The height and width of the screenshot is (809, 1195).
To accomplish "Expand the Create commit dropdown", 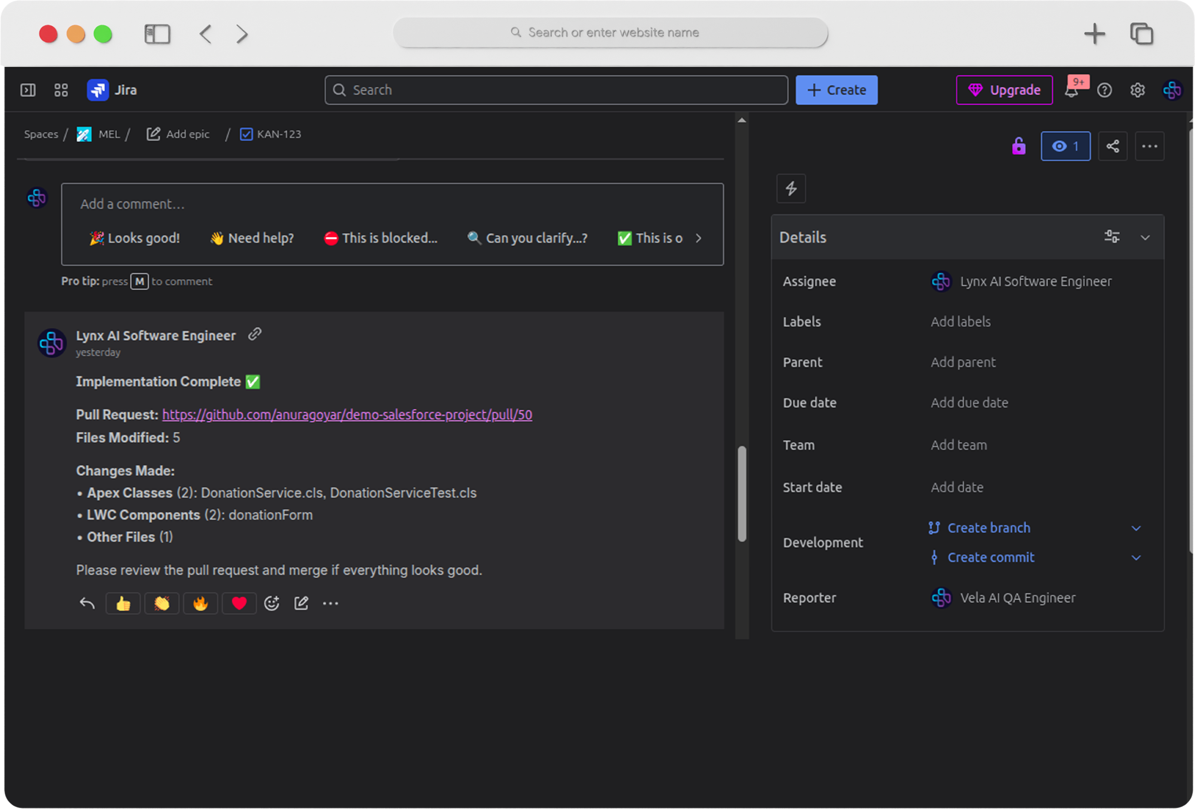I will point(1136,557).
